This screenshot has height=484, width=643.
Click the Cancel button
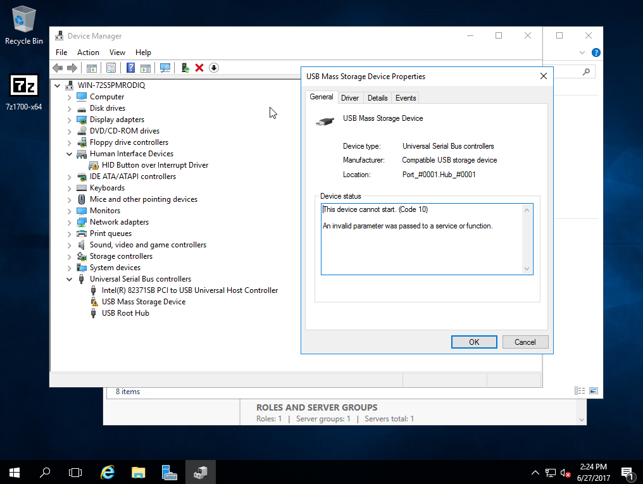point(525,342)
